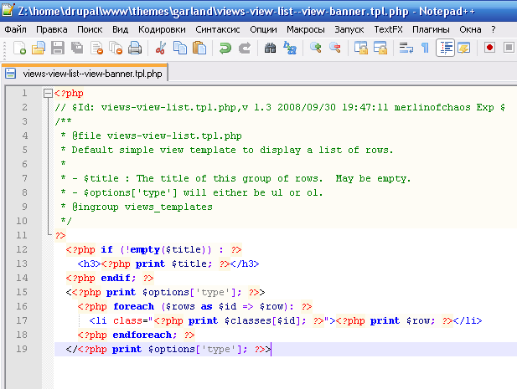Open Find with binoculars icon

click(x=270, y=48)
